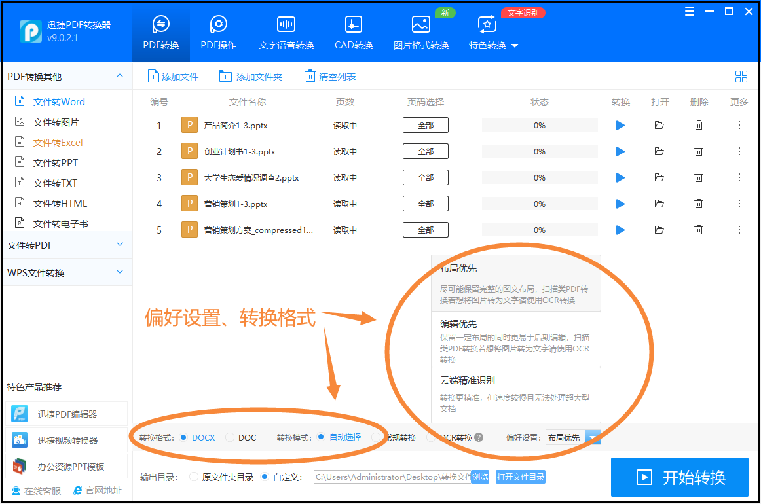Switch to grid view icon

pos(741,77)
